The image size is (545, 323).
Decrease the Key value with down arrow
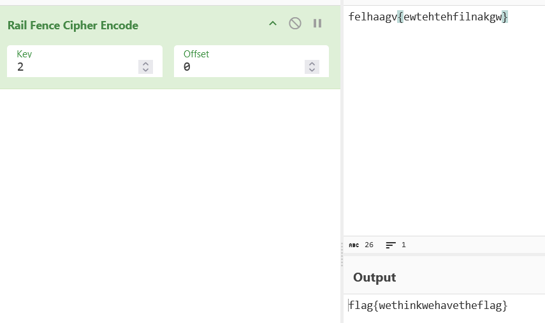(x=145, y=70)
